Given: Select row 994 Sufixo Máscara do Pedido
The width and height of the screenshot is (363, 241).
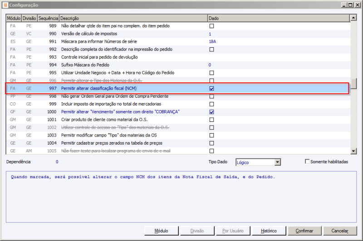Looking at the screenshot, I should pyautogui.click(x=177, y=65).
